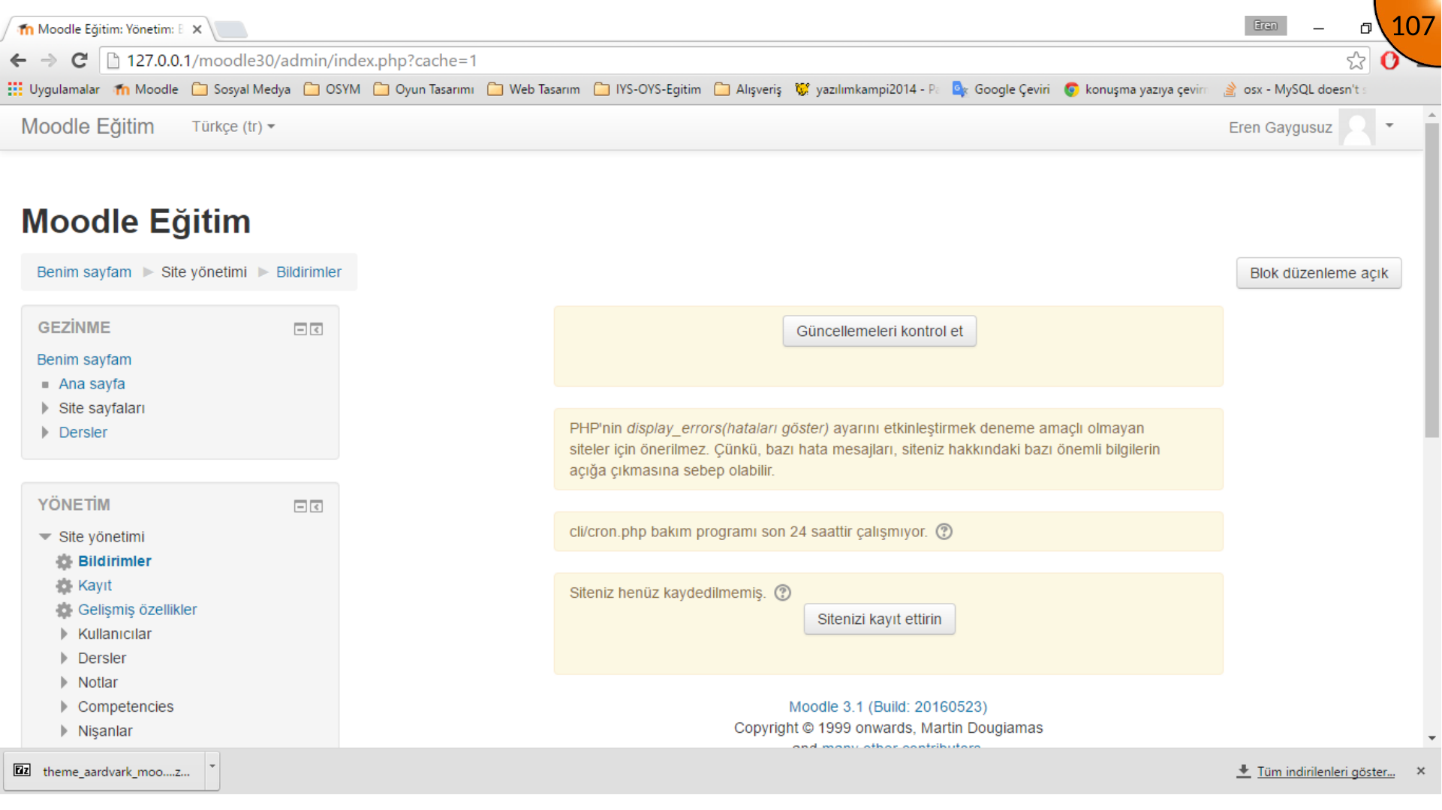Close the downloads bar
Screen dimensions: 1442x810
pos(1420,771)
